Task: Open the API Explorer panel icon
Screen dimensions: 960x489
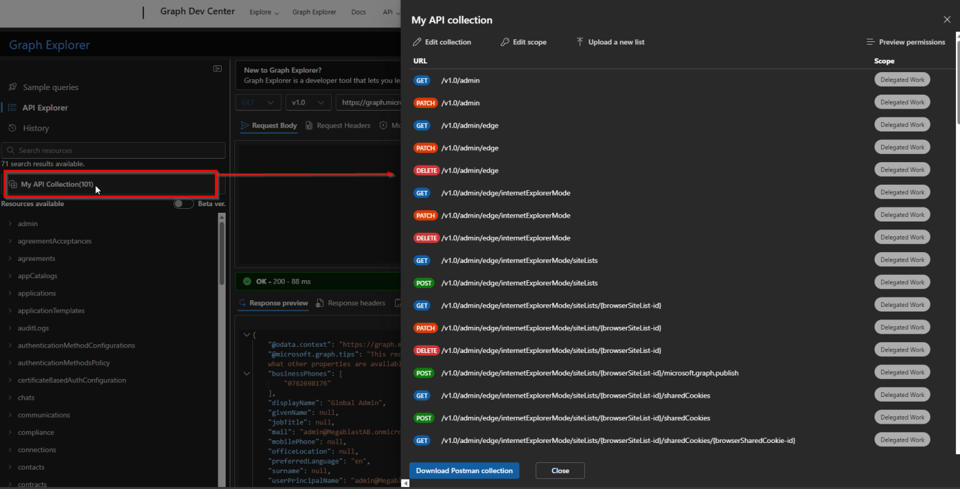Action: [x=11, y=107]
